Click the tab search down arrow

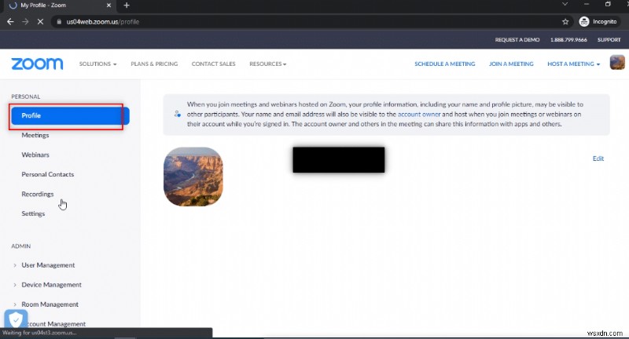[565, 4]
